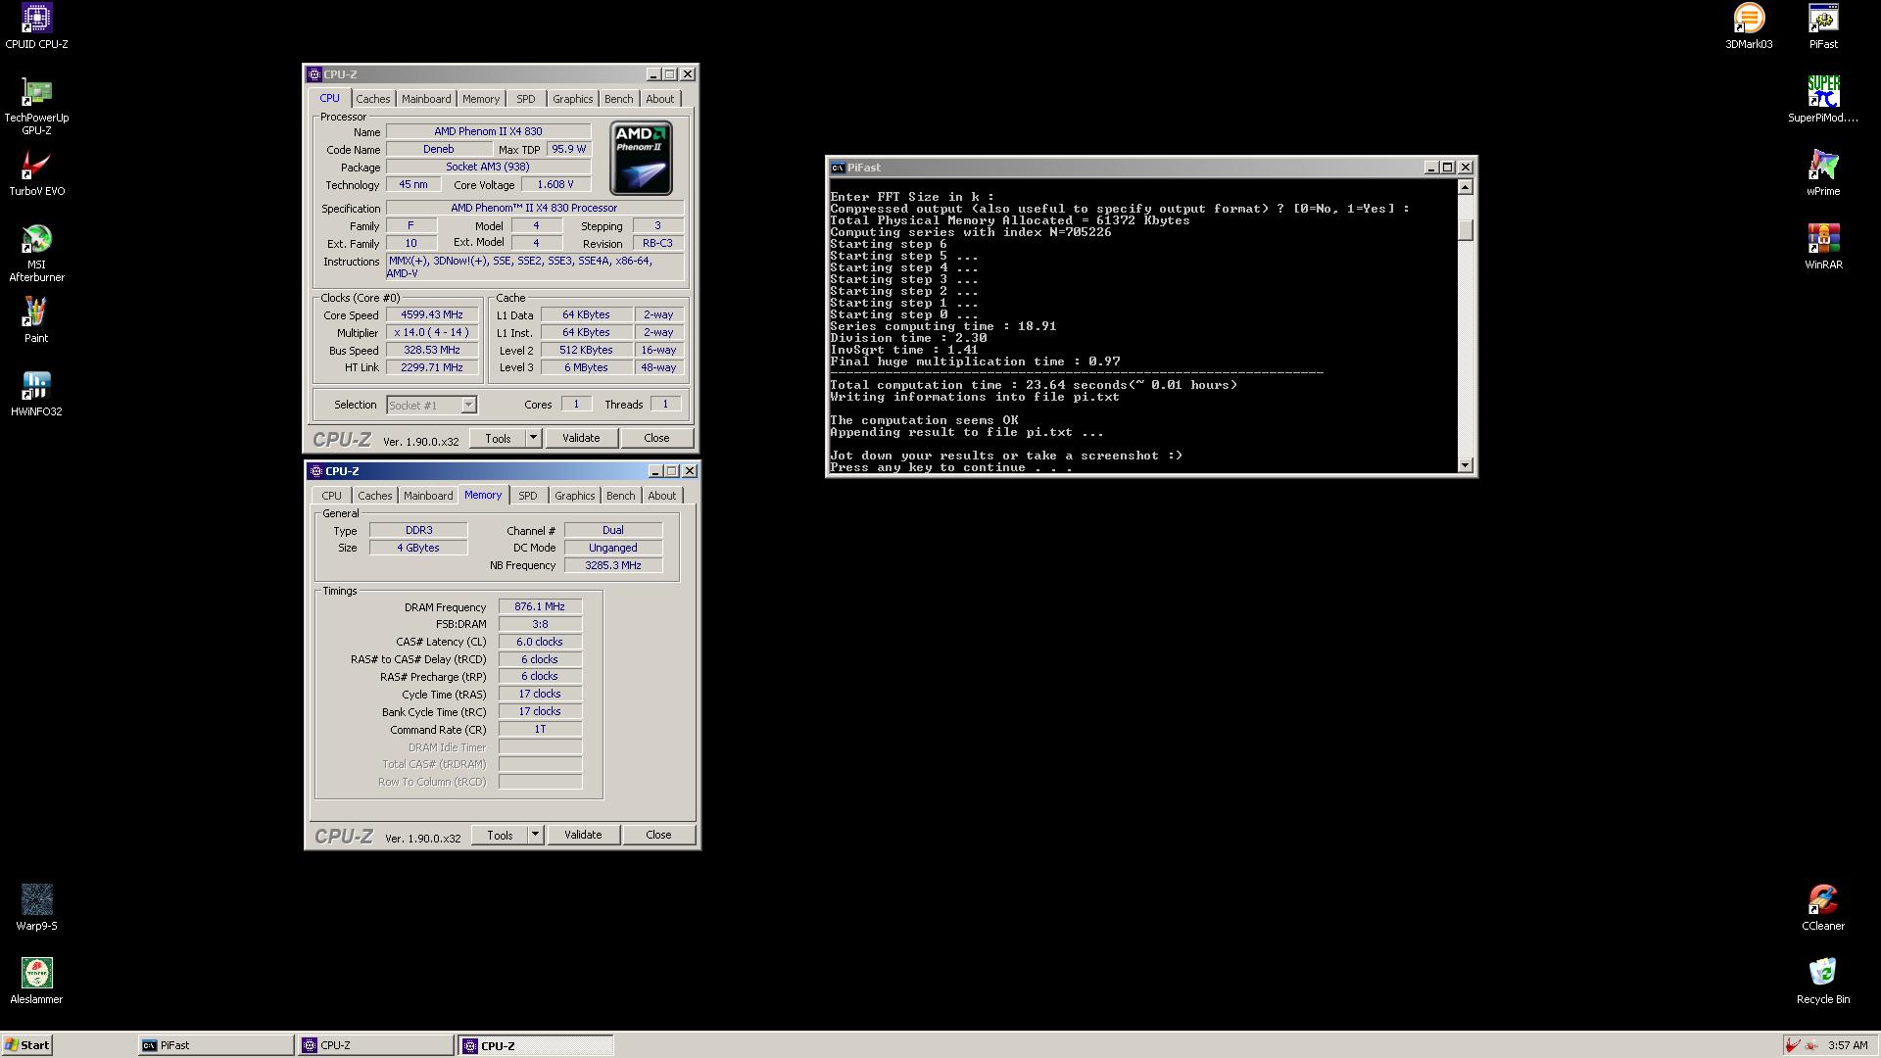Click the lower CPU-Z window title icon
The height and width of the screenshot is (1058, 1881).
316,471
